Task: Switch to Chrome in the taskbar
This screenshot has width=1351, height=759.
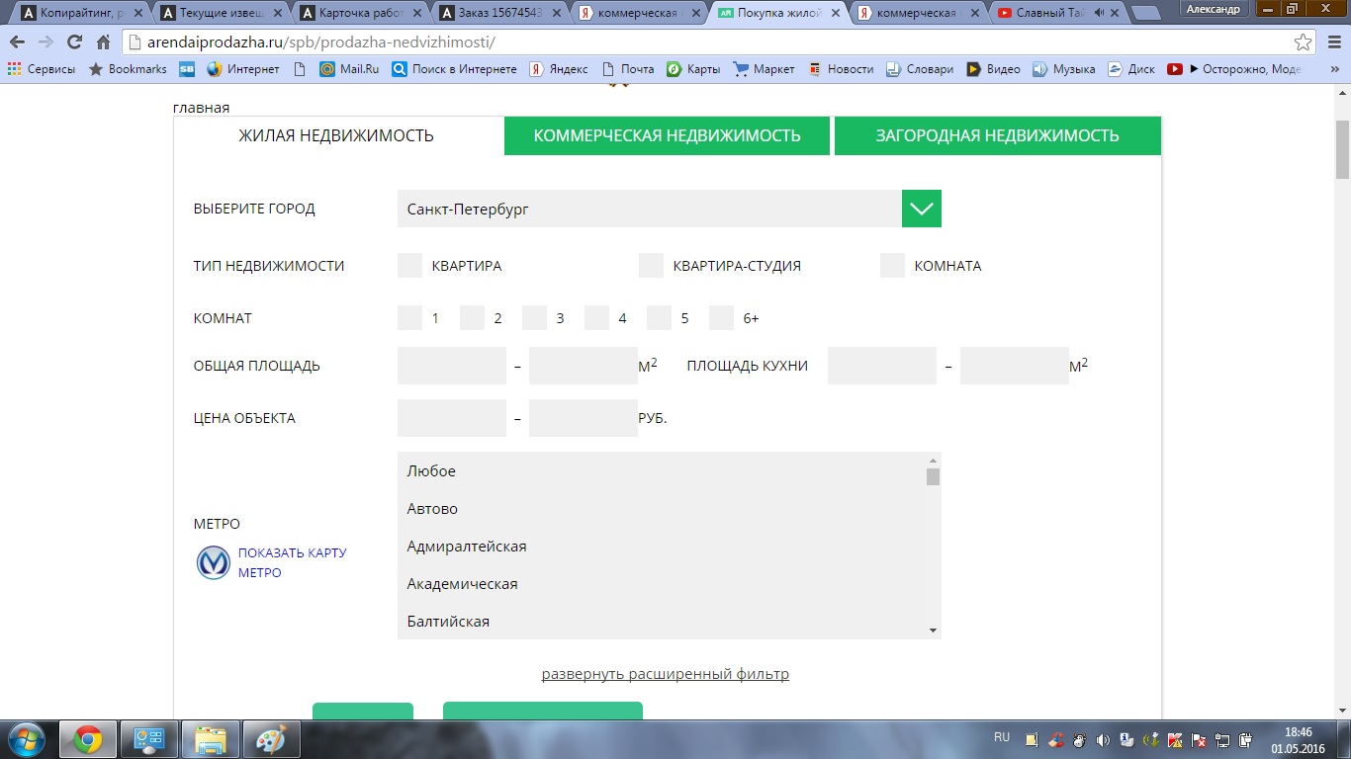Action: (x=88, y=739)
